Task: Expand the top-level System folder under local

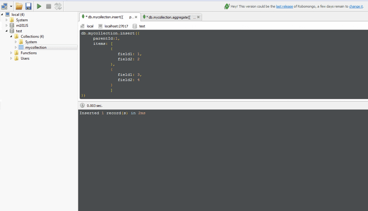Action: [7, 20]
